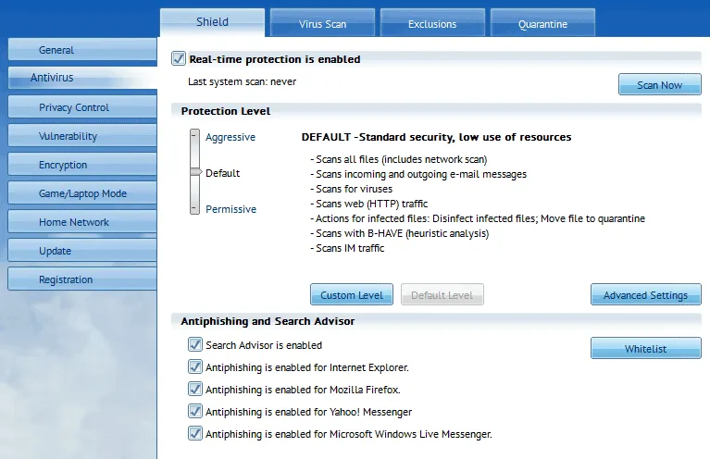Open Privacy Control section
Image resolution: width=710 pixels, height=459 pixels.
click(x=82, y=107)
